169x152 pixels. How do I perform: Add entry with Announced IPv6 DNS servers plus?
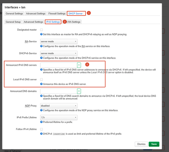tap(79, 65)
